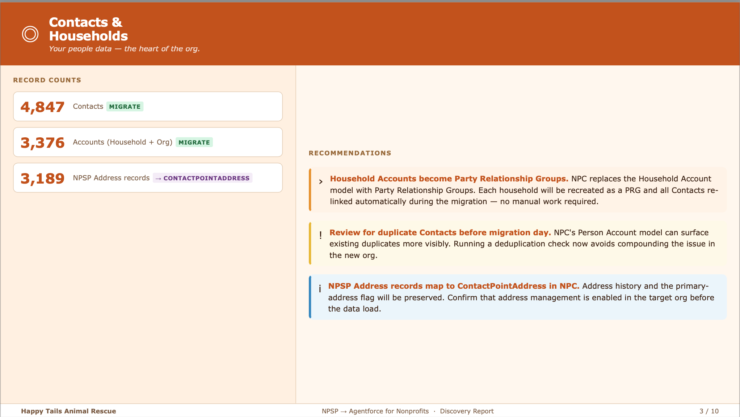Click the concentric circle icon in the header
740x417 pixels.
click(30, 34)
